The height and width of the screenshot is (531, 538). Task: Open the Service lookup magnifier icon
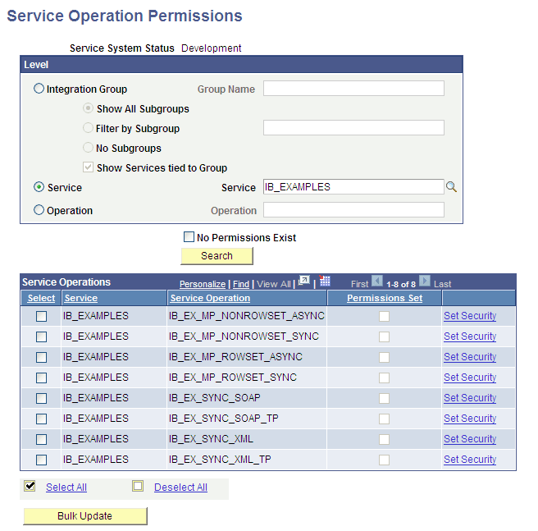pos(451,187)
